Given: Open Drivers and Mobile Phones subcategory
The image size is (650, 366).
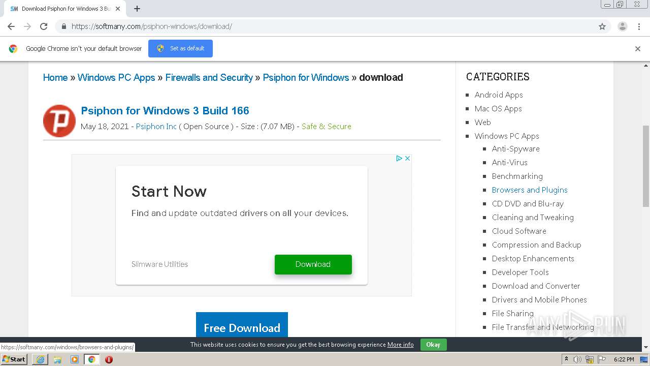Looking at the screenshot, I should point(539,300).
